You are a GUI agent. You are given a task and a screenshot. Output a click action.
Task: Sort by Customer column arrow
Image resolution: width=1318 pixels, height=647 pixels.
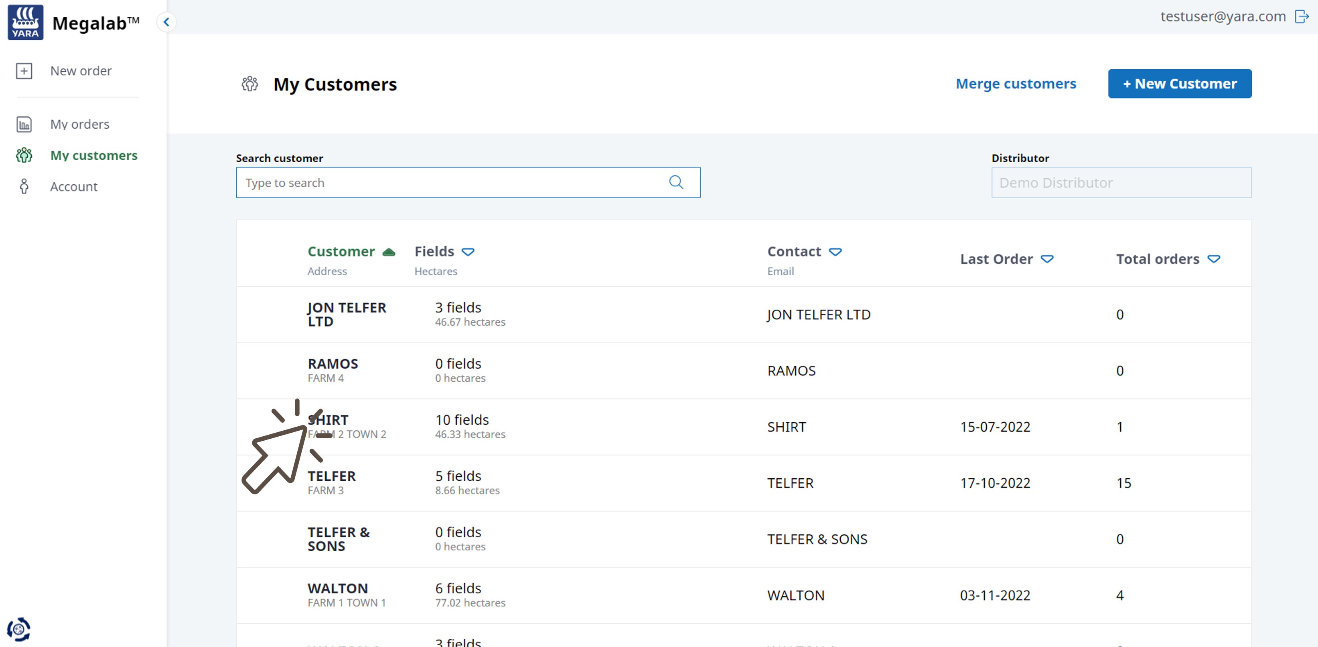[x=389, y=252]
